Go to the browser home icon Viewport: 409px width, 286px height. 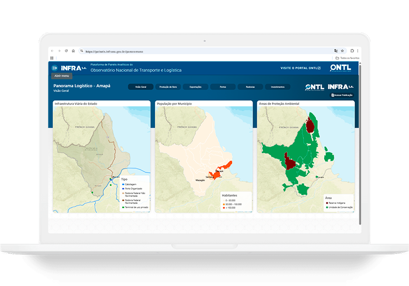coord(73,51)
